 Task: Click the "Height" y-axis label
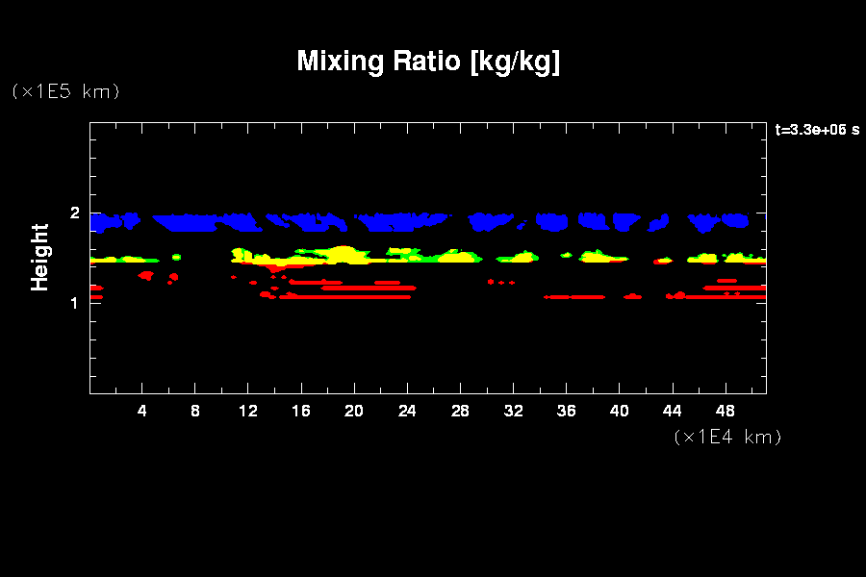39,257
